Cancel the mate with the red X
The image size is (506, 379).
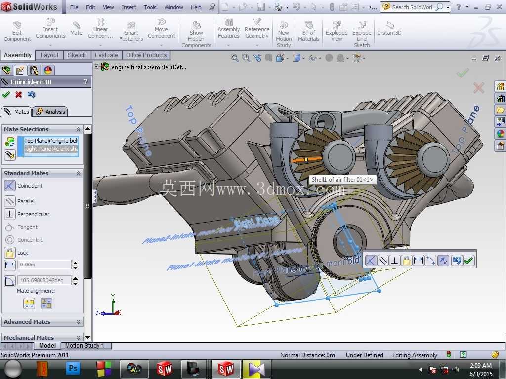pos(19,94)
